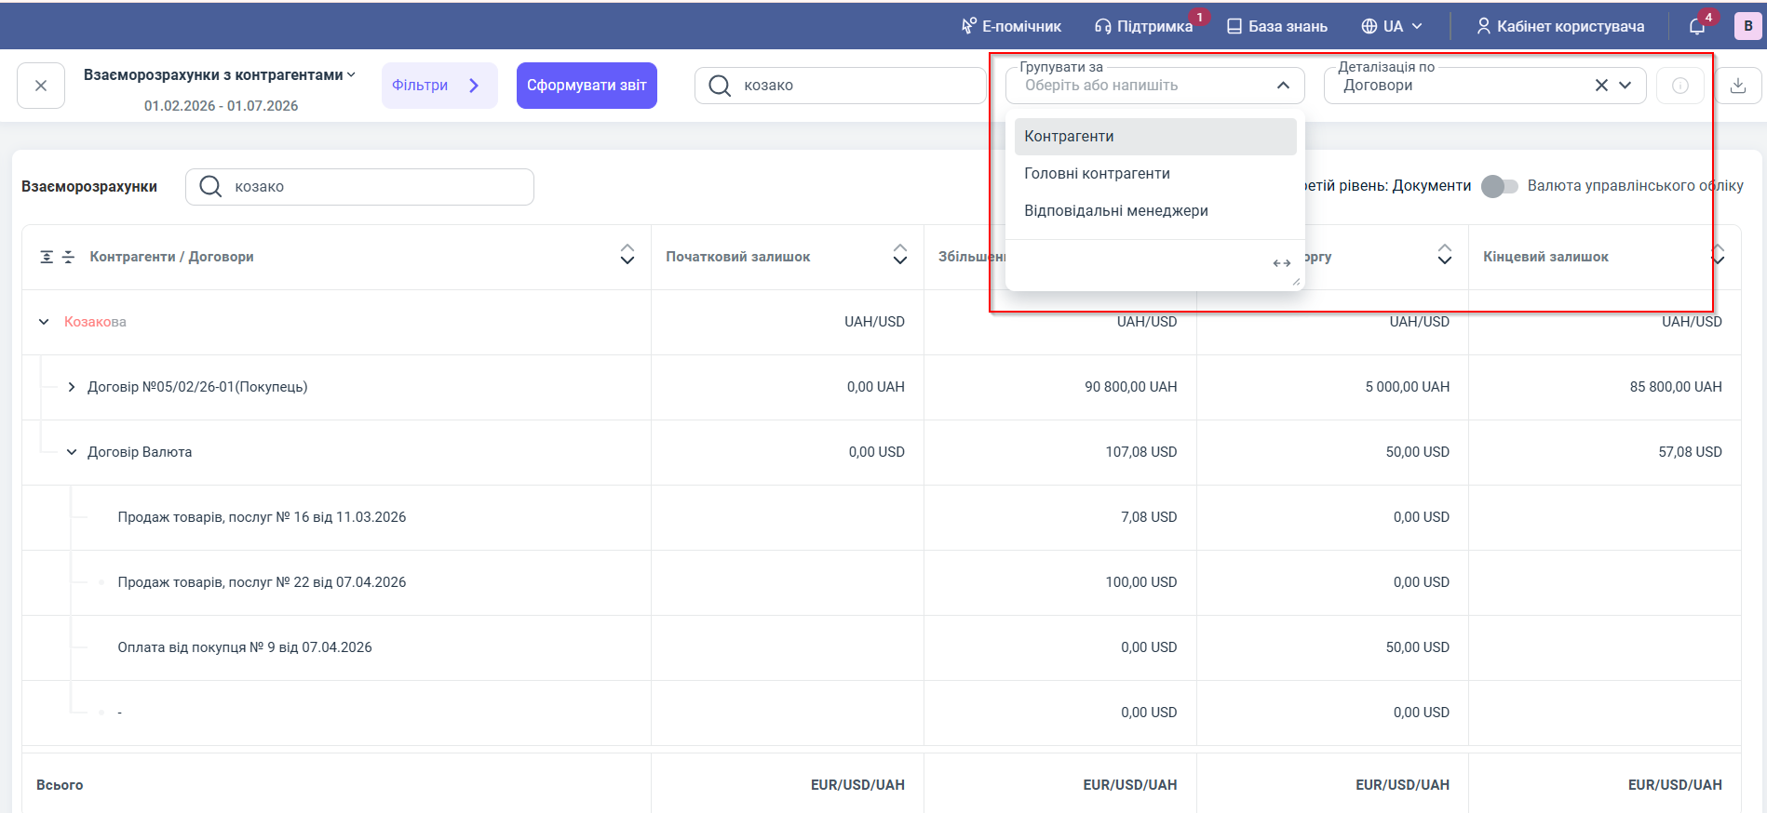Download the report via download icon
Screen dimensions: 1767x813
pyautogui.click(x=1738, y=86)
